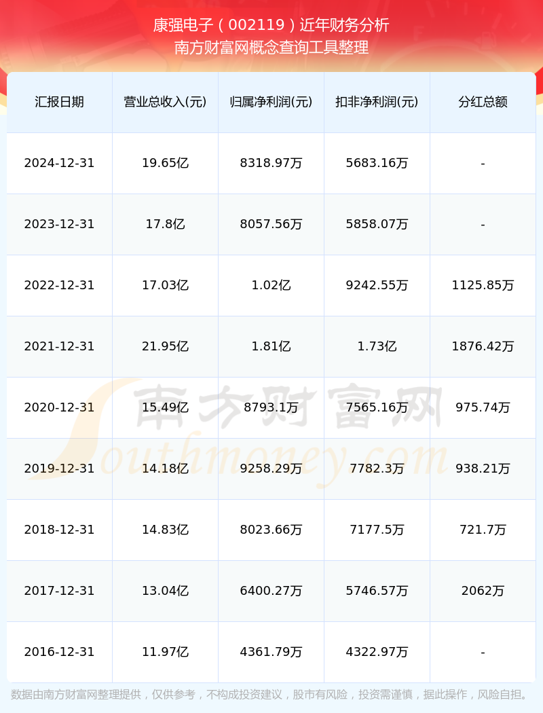Click the value 7782.3万
Viewport: 543px width, 713px height.
377,469
